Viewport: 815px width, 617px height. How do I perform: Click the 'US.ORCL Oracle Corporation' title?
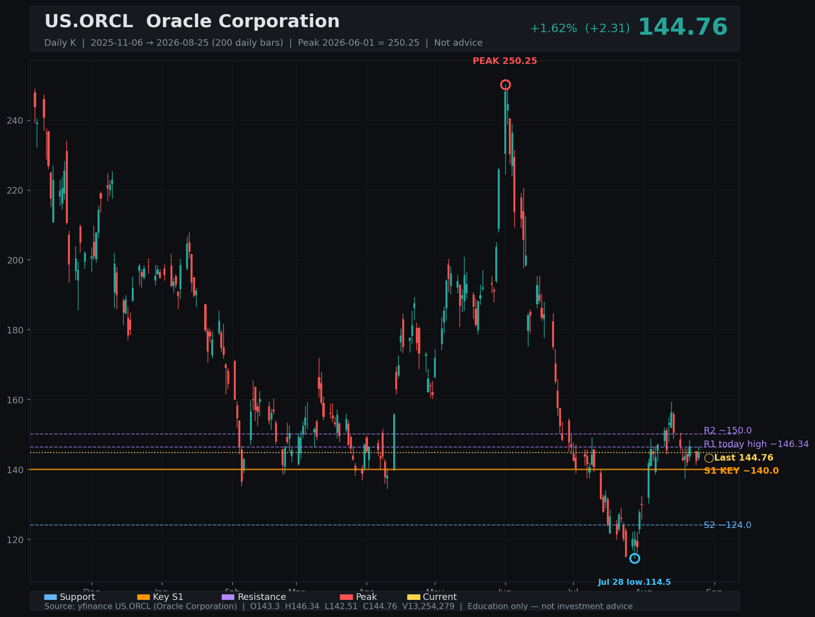click(192, 22)
